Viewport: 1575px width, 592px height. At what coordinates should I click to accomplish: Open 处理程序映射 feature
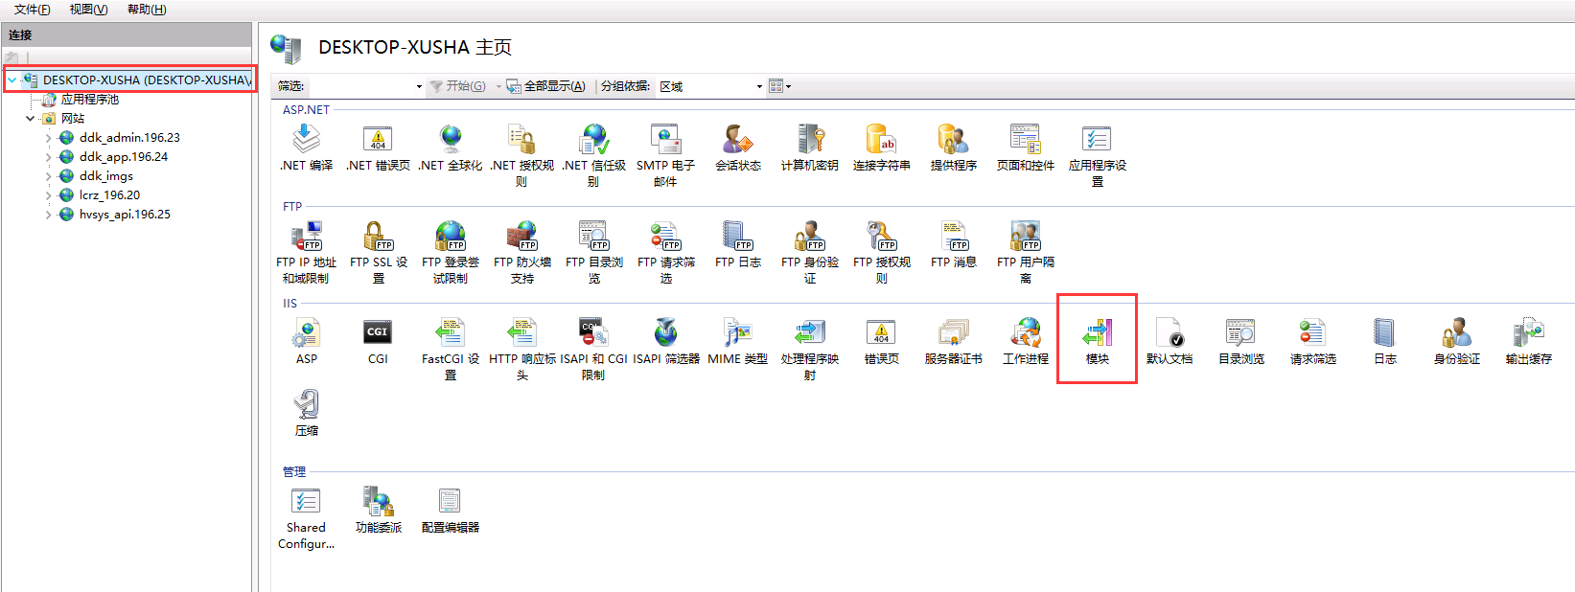pyautogui.click(x=810, y=349)
